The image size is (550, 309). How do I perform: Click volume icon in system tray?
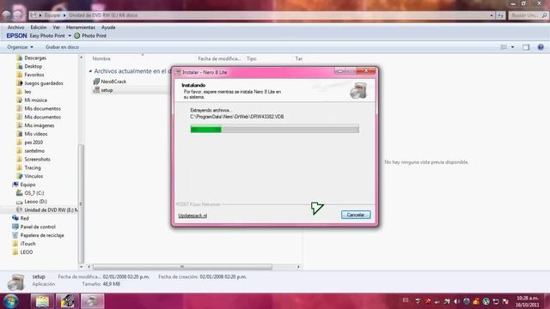point(456,301)
